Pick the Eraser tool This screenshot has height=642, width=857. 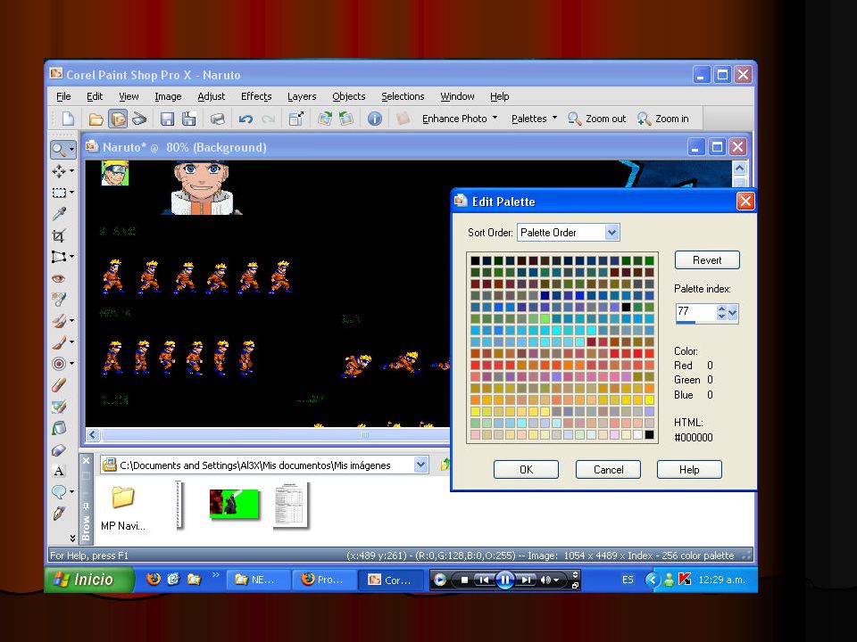(x=59, y=385)
